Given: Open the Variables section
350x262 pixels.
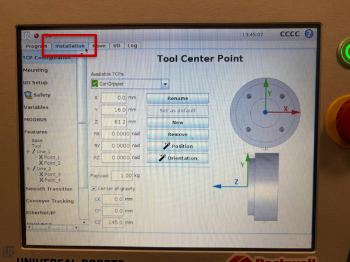Looking at the screenshot, I should point(36,107).
